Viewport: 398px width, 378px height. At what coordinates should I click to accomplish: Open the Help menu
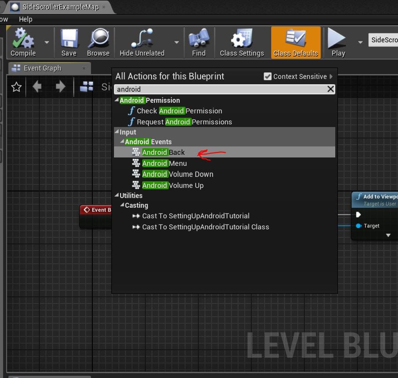26,19
